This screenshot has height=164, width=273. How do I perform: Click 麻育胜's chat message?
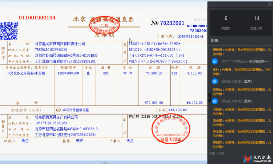[x=242, y=145]
